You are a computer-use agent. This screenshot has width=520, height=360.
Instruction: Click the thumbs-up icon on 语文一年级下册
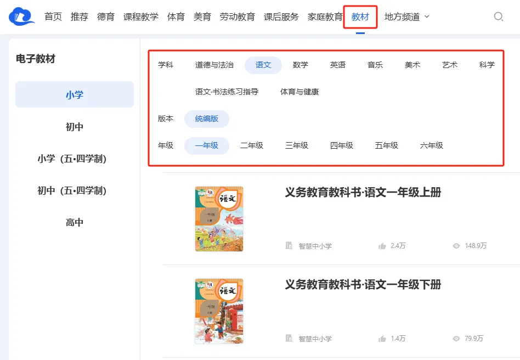(382, 339)
